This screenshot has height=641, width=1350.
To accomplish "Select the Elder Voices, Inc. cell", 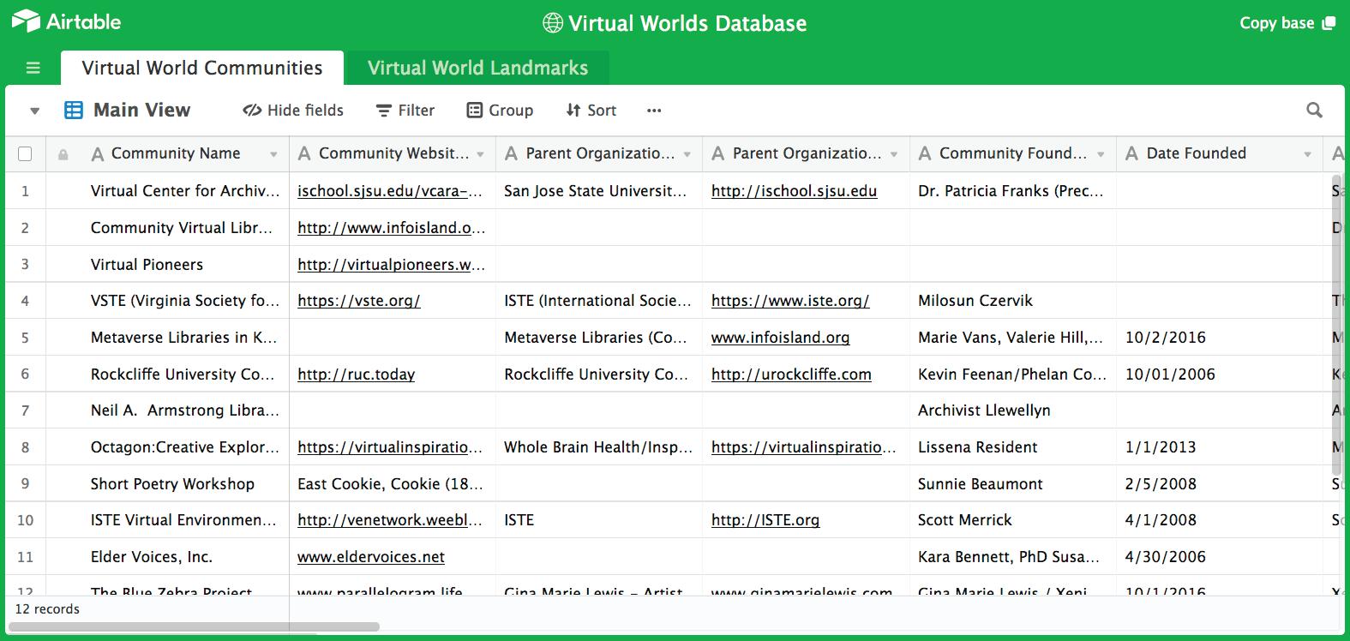I will click(151, 557).
